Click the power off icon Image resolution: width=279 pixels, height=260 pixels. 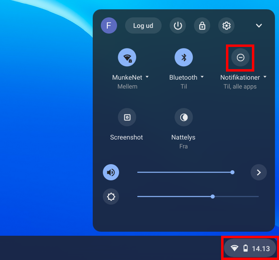coord(177,25)
